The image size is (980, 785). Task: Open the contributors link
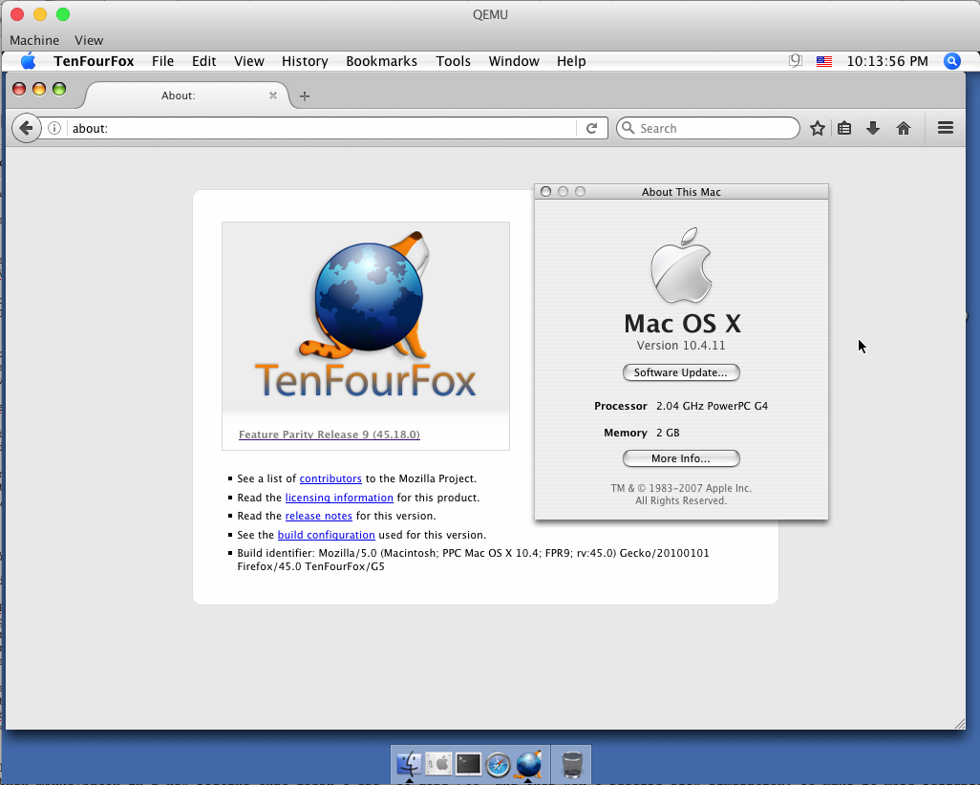point(330,478)
